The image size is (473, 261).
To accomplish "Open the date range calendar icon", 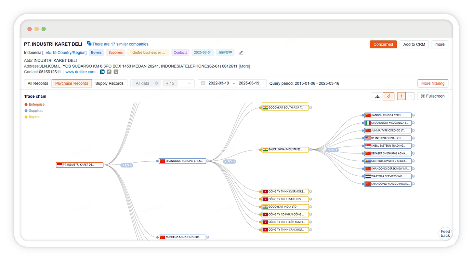I will tap(203, 83).
